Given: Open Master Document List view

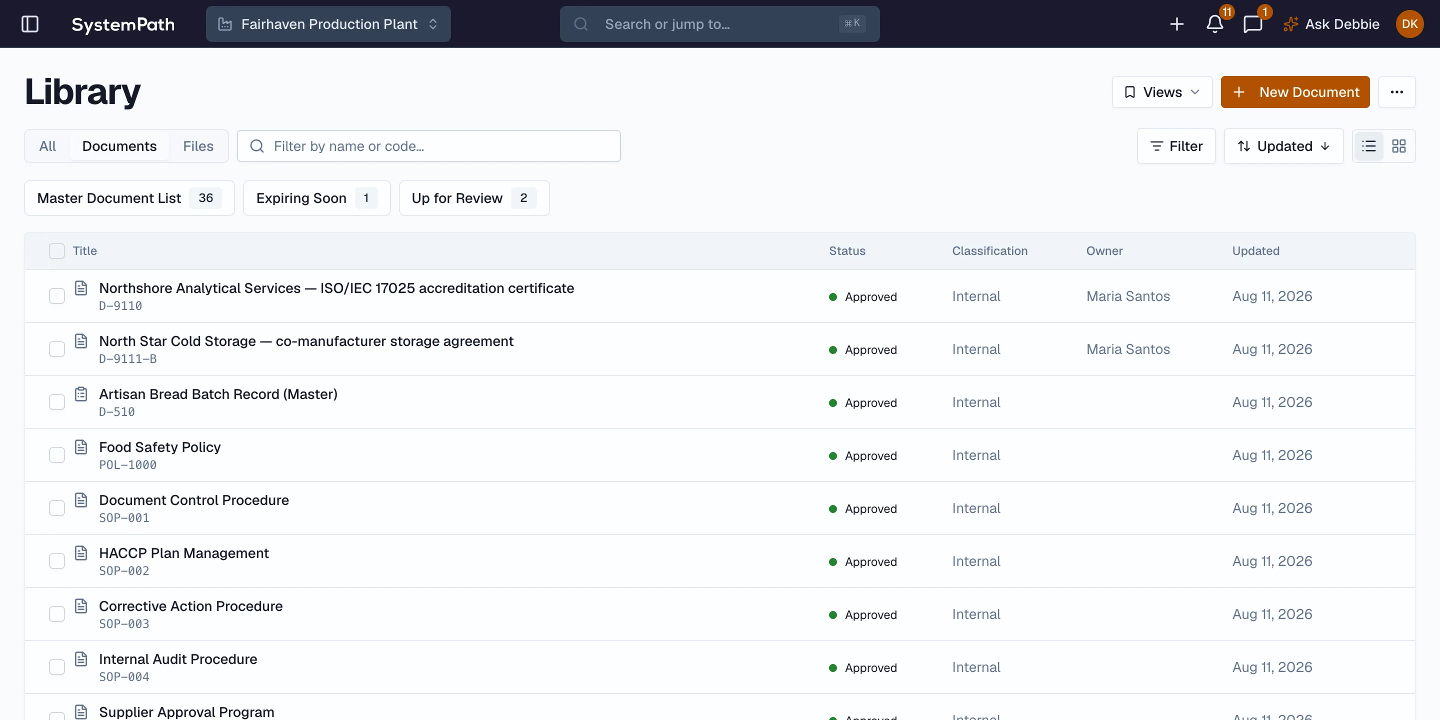Looking at the screenshot, I should pyautogui.click(x=129, y=198).
